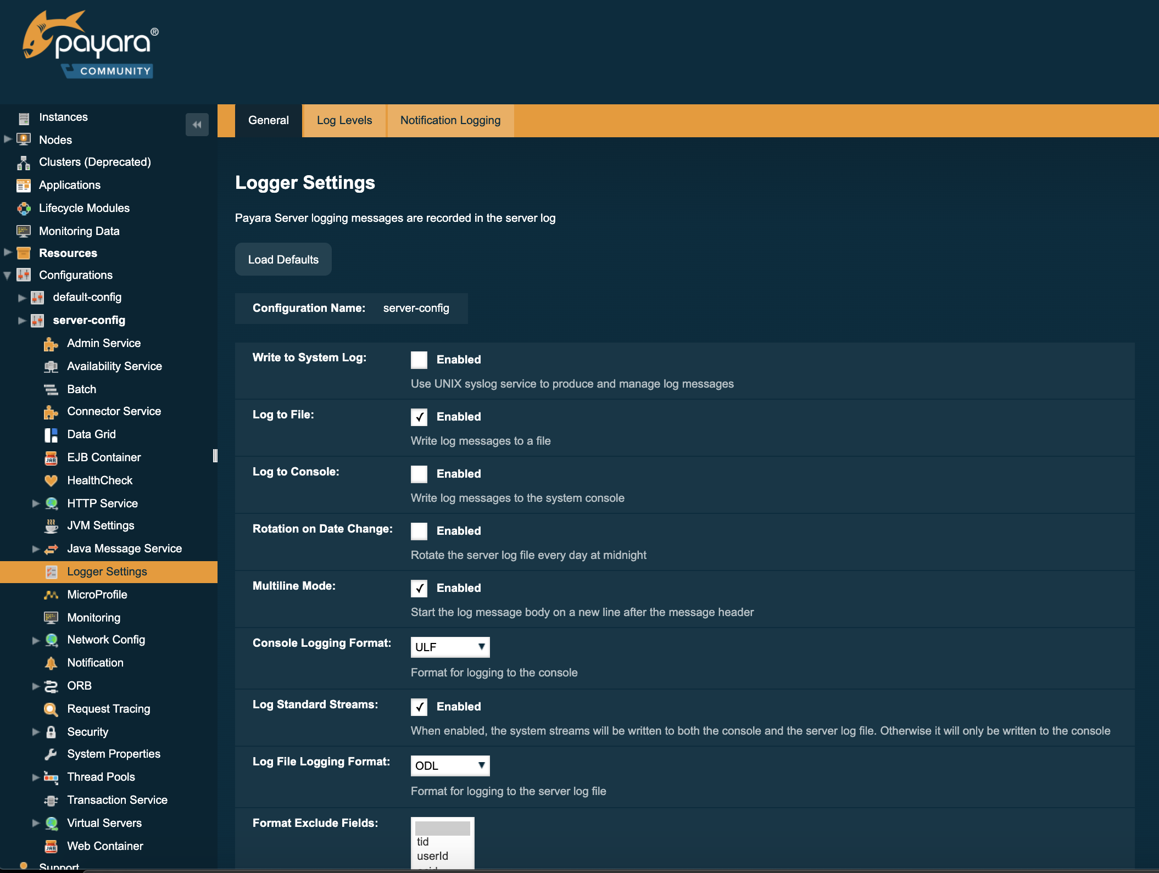
Task: Open the EJB Container settings icon
Action: (x=51, y=457)
